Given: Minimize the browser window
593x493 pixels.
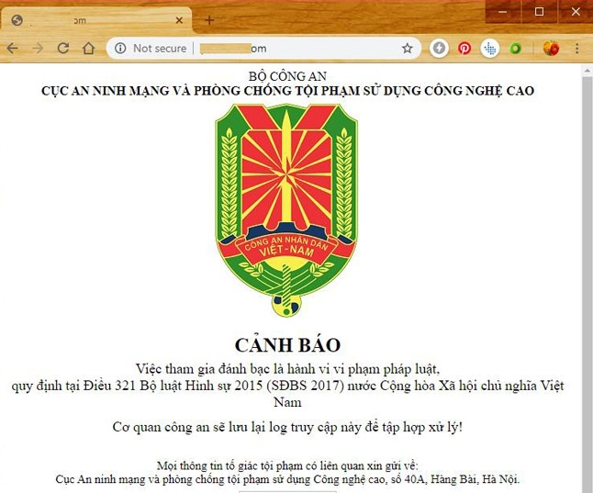Looking at the screenshot, I should click(503, 12).
